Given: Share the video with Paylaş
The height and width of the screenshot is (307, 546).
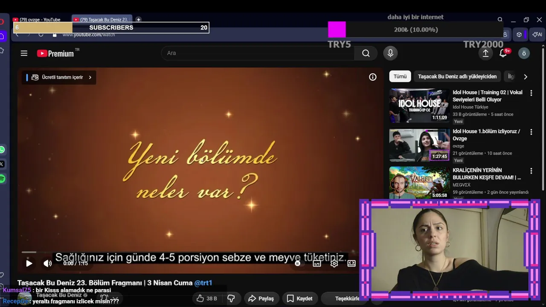Looking at the screenshot, I should 261,298.
